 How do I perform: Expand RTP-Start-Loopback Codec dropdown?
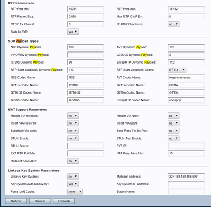177,70
